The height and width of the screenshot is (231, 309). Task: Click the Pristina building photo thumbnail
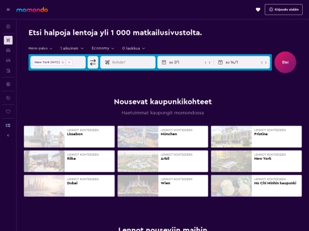pyautogui.click(x=231, y=137)
